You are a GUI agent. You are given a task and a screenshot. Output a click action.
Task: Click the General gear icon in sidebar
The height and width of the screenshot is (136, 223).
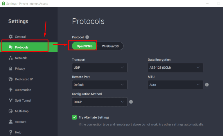click(10, 37)
